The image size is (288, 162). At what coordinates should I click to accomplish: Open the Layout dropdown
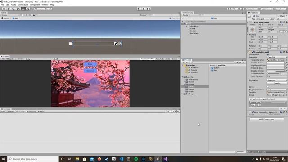tap(280, 9)
